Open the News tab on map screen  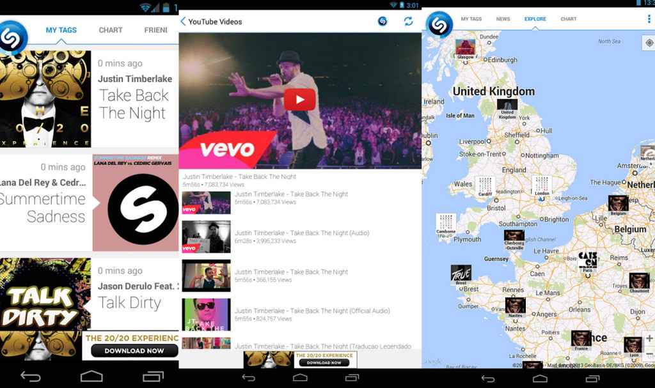(x=503, y=19)
